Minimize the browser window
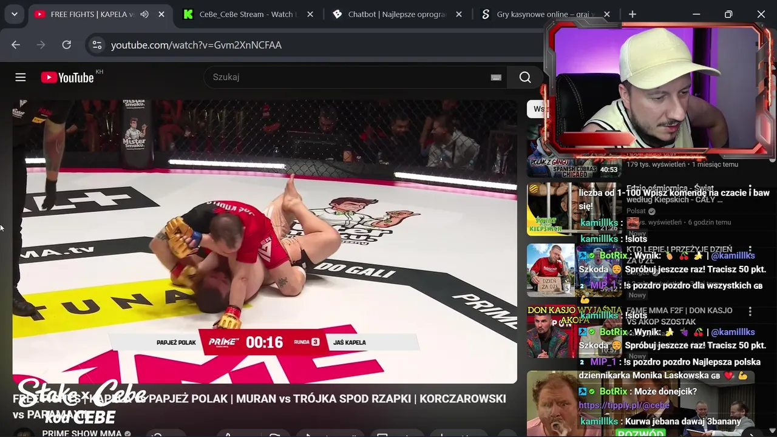The height and width of the screenshot is (437, 777). click(696, 14)
